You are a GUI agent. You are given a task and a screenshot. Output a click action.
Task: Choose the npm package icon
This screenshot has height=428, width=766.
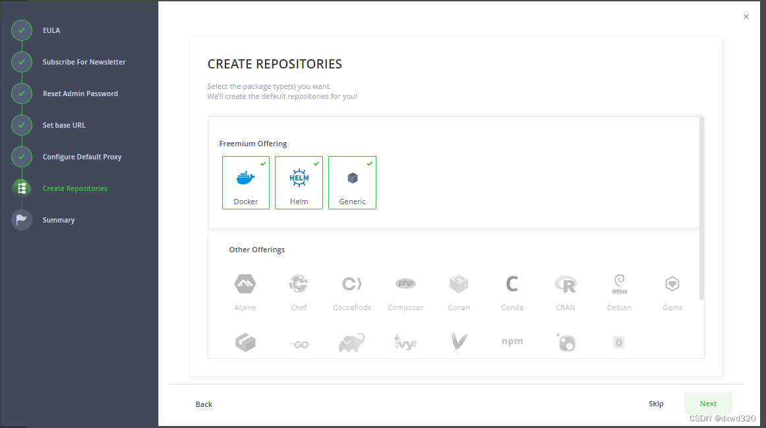click(x=512, y=342)
